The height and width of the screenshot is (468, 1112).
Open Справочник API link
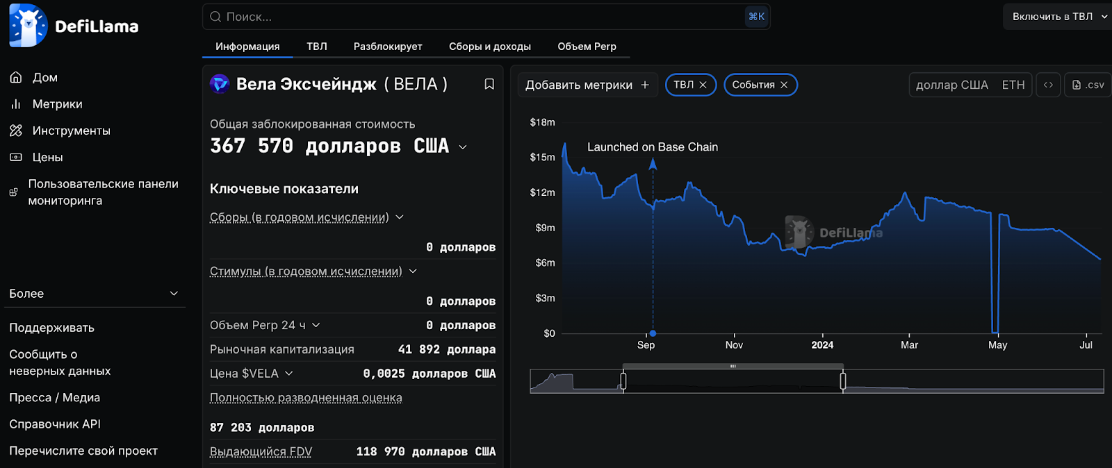coord(55,424)
